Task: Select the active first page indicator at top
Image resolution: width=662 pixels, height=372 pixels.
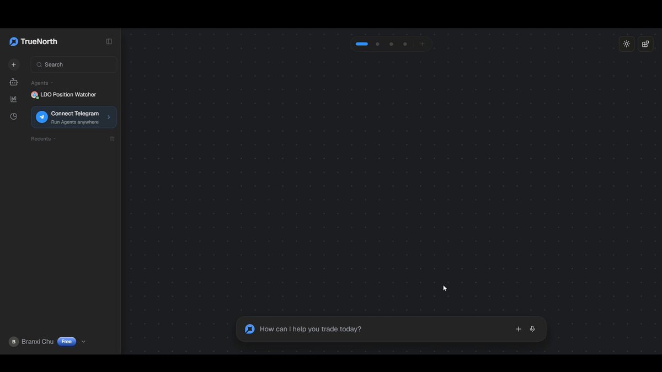Action: pos(362,44)
